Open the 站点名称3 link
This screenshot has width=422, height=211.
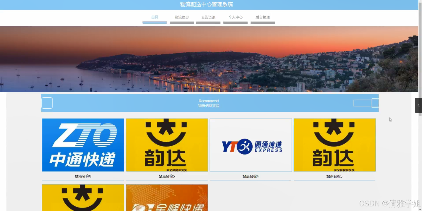pyautogui.click(x=334, y=176)
